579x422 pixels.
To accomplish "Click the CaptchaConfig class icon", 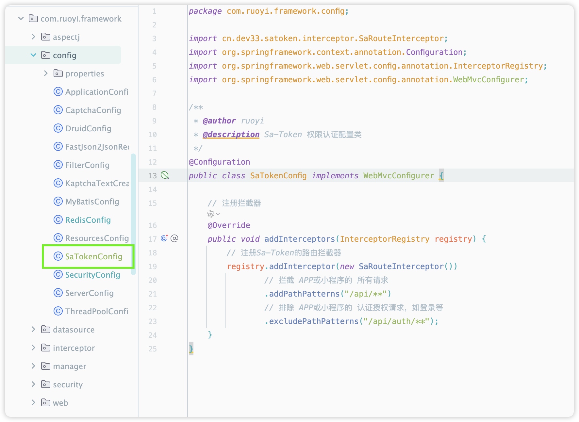I will point(58,110).
